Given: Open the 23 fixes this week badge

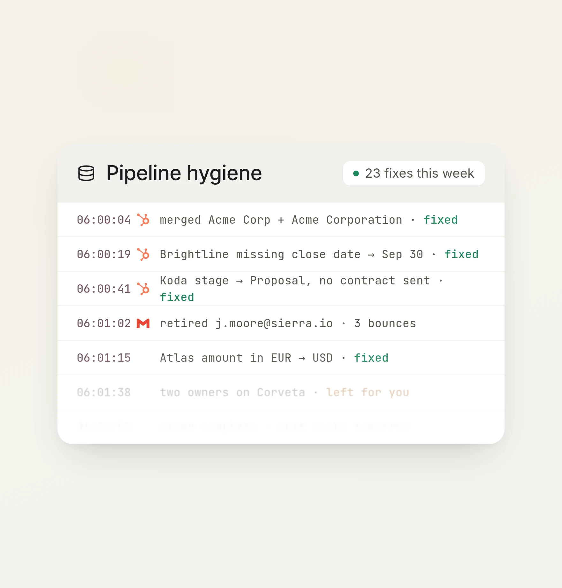Looking at the screenshot, I should click(414, 173).
